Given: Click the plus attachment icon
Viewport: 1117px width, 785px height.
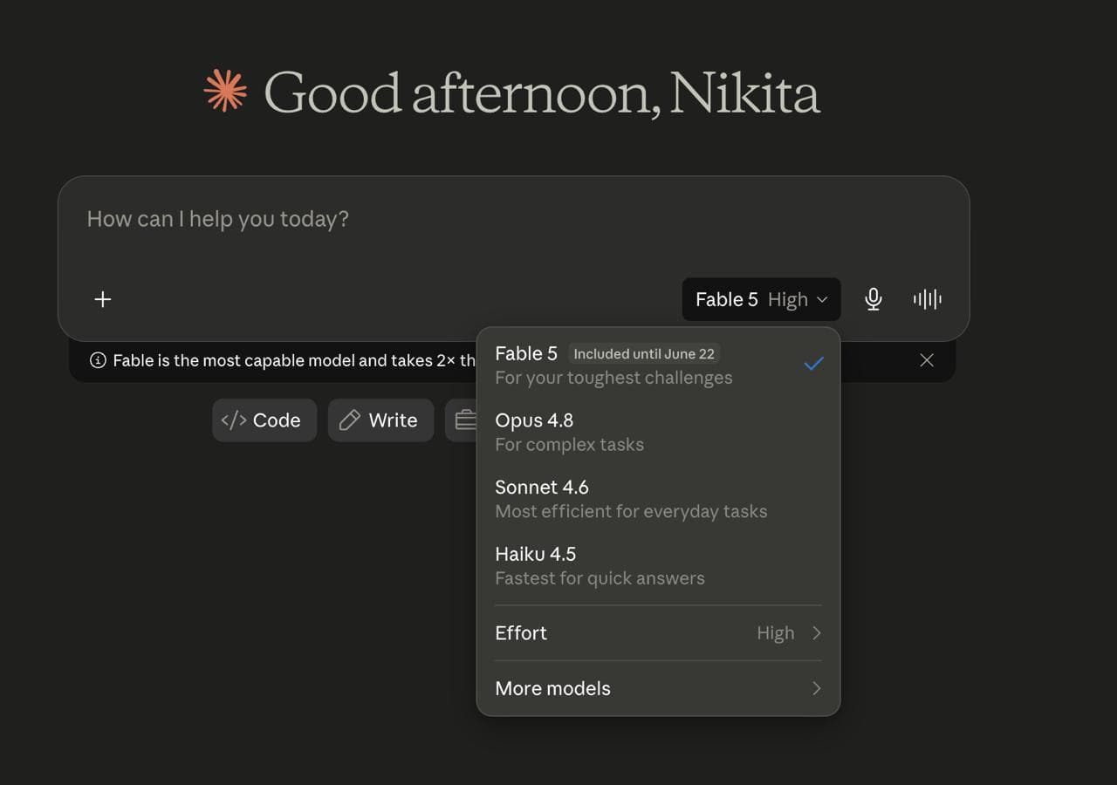Looking at the screenshot, I should pos(102,299).
